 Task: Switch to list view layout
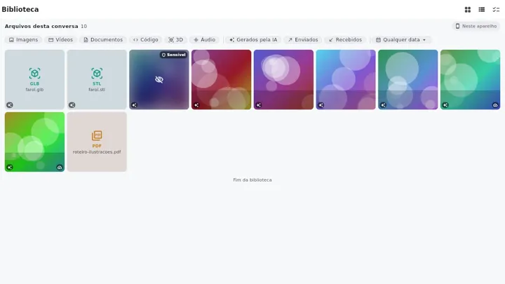click(481, 10)
